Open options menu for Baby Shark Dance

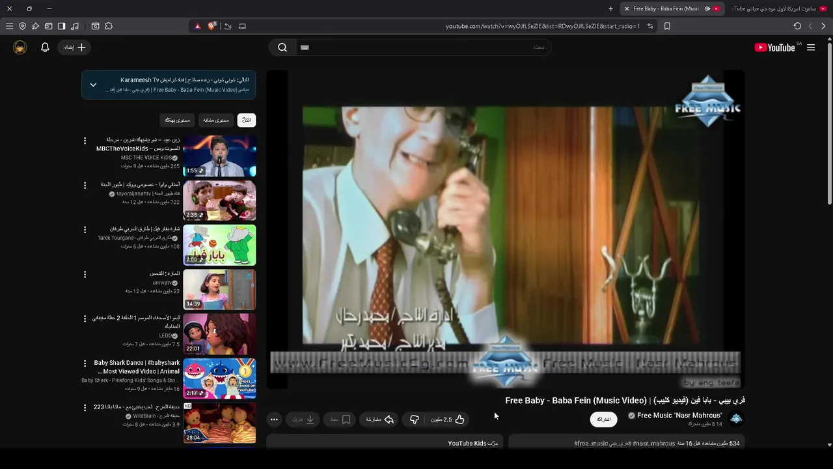click(85, 363)
